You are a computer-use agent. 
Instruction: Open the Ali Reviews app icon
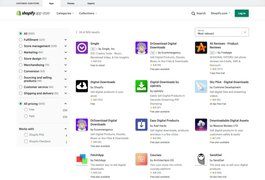201,48
